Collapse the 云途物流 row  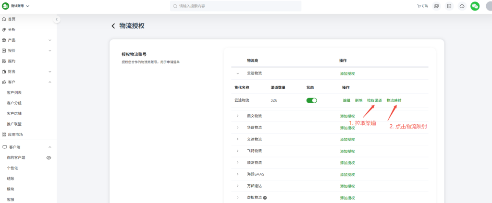(237, 73)
